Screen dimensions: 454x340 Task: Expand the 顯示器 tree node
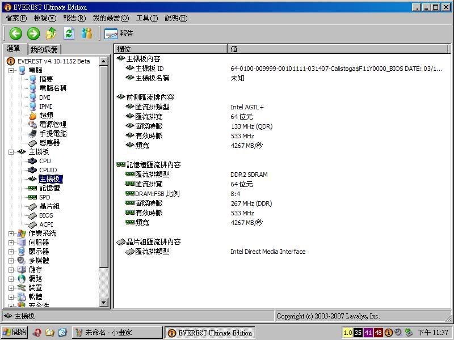coord(11,252)
